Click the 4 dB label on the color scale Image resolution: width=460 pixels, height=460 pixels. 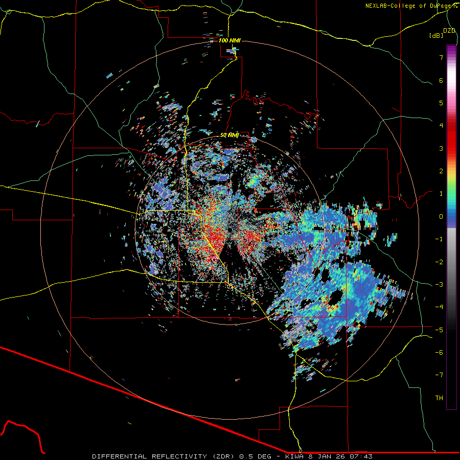[441, 126]
